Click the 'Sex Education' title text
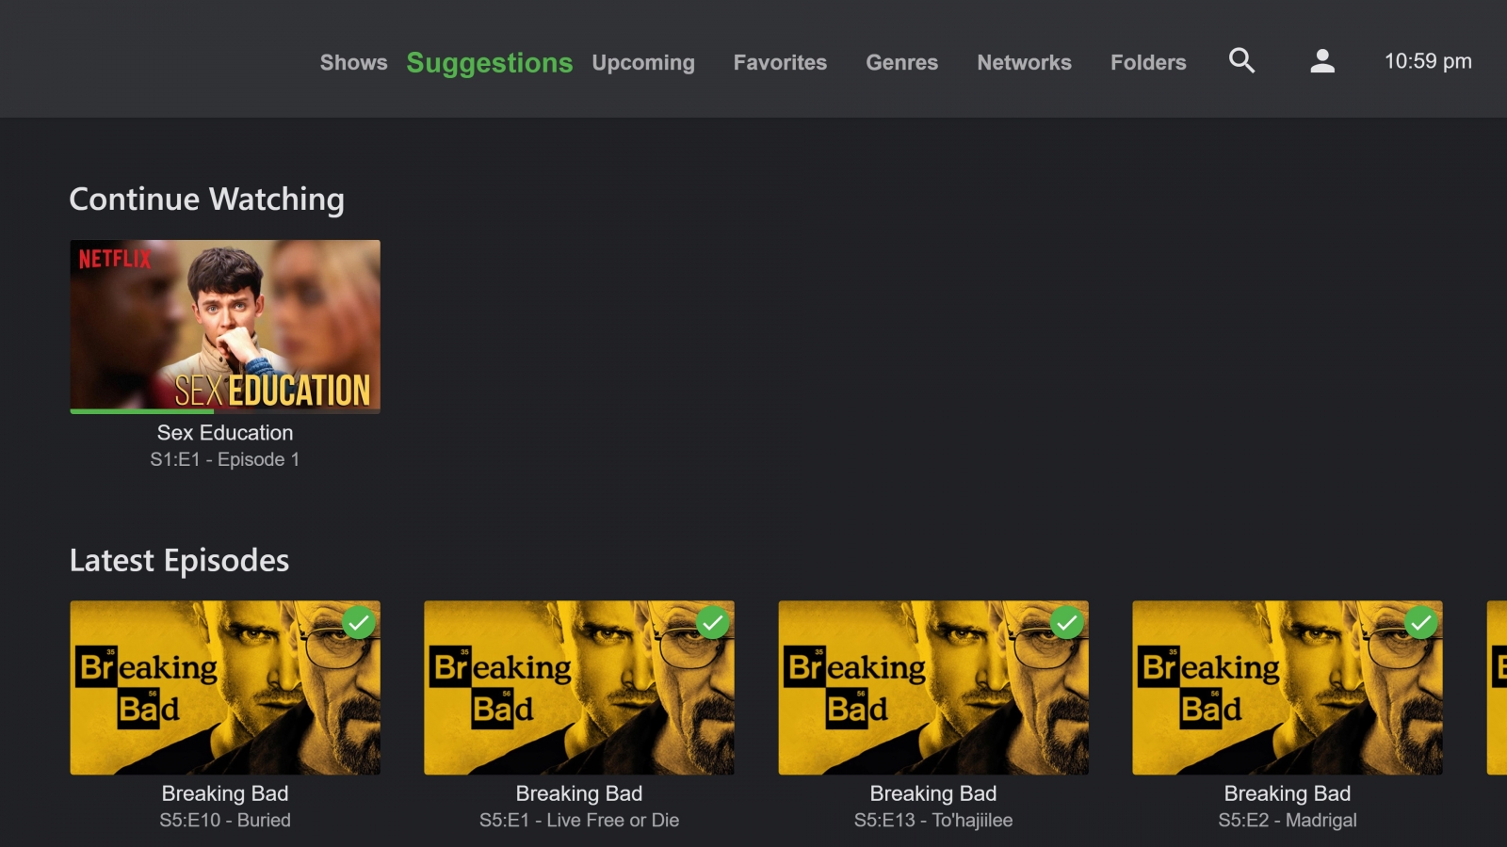The width and height of the screenshot is (1507, 847). [225, 433]
